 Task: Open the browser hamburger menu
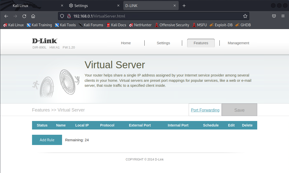(x=283, y=16)
